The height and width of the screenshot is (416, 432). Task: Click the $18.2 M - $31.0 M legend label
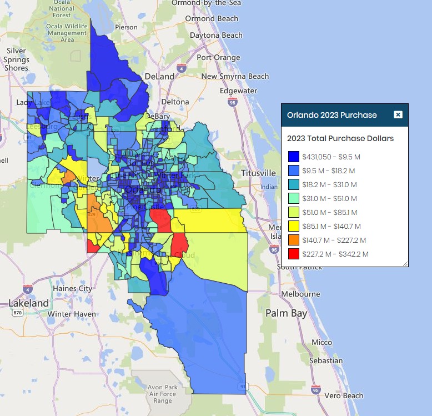(329, 185)
